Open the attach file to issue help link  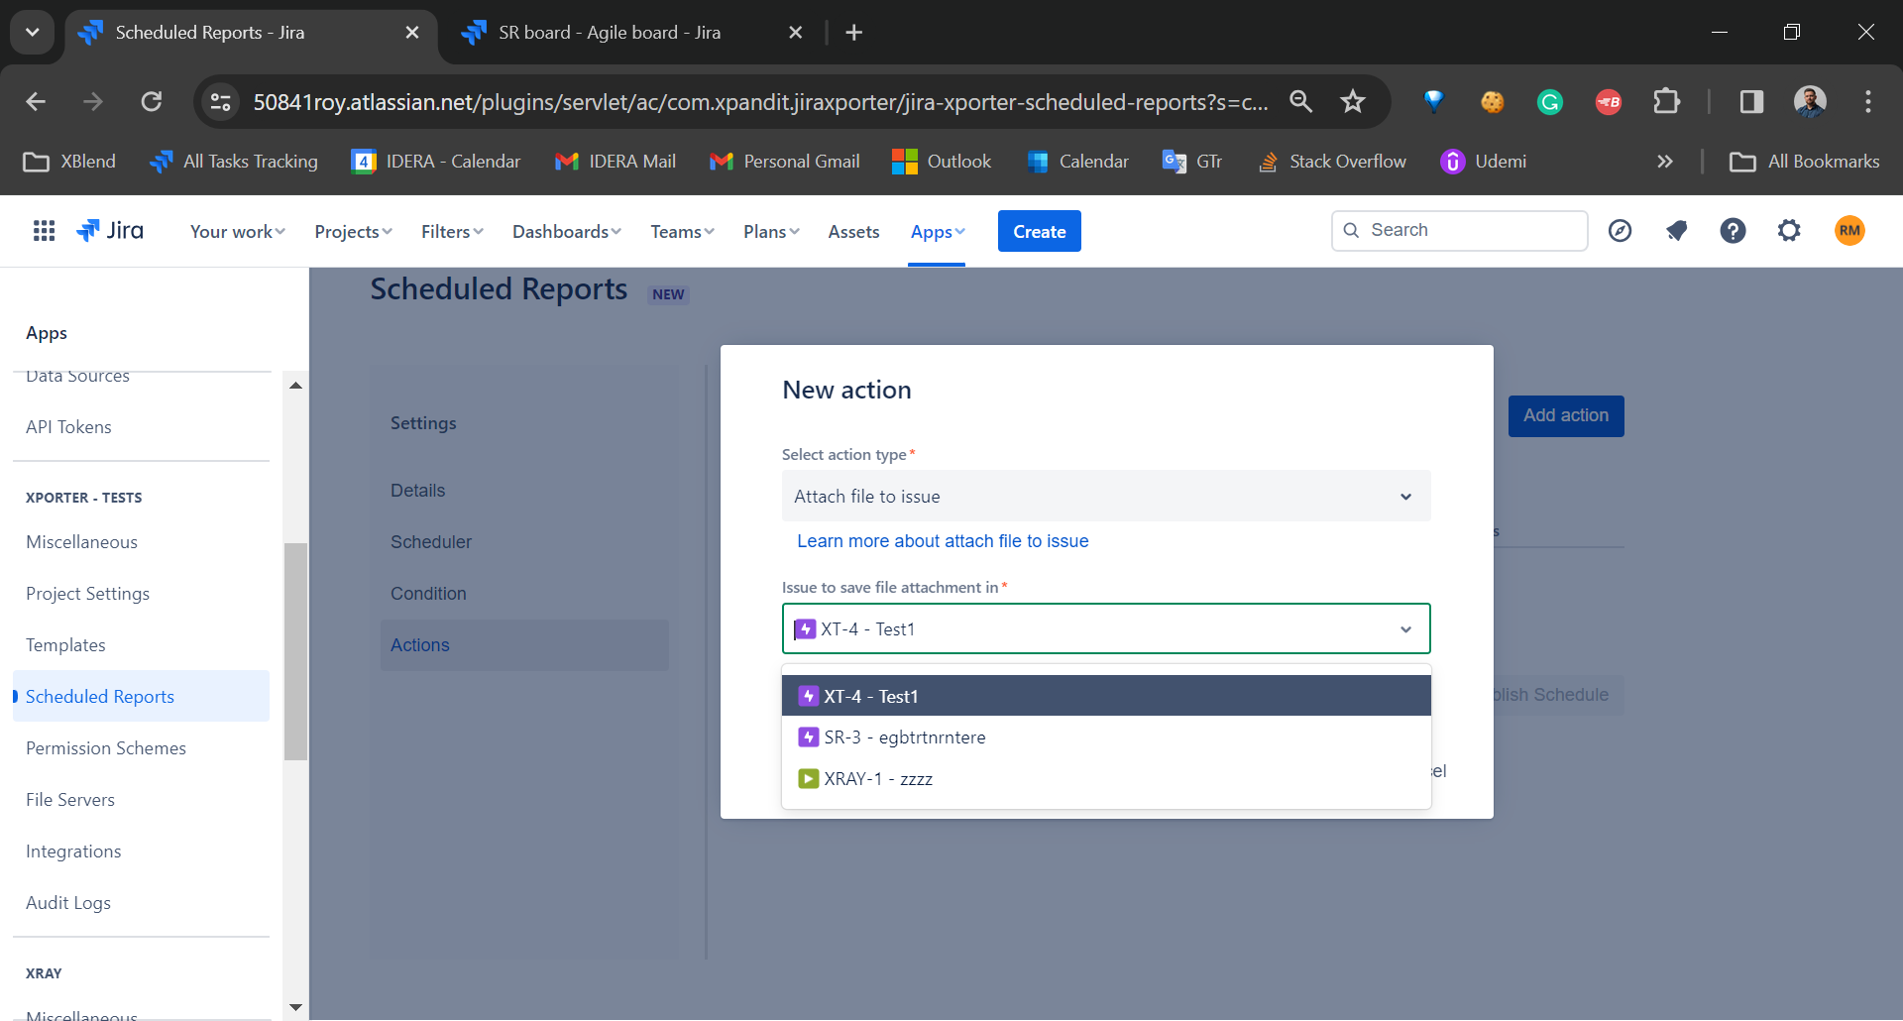coord(943,541)
